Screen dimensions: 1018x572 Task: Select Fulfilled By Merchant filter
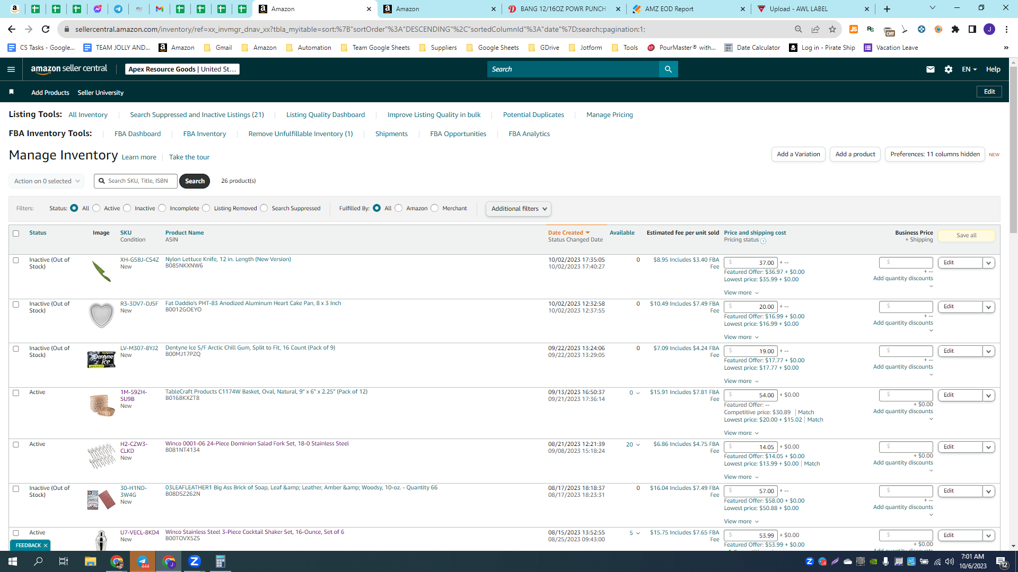[435, 208]
